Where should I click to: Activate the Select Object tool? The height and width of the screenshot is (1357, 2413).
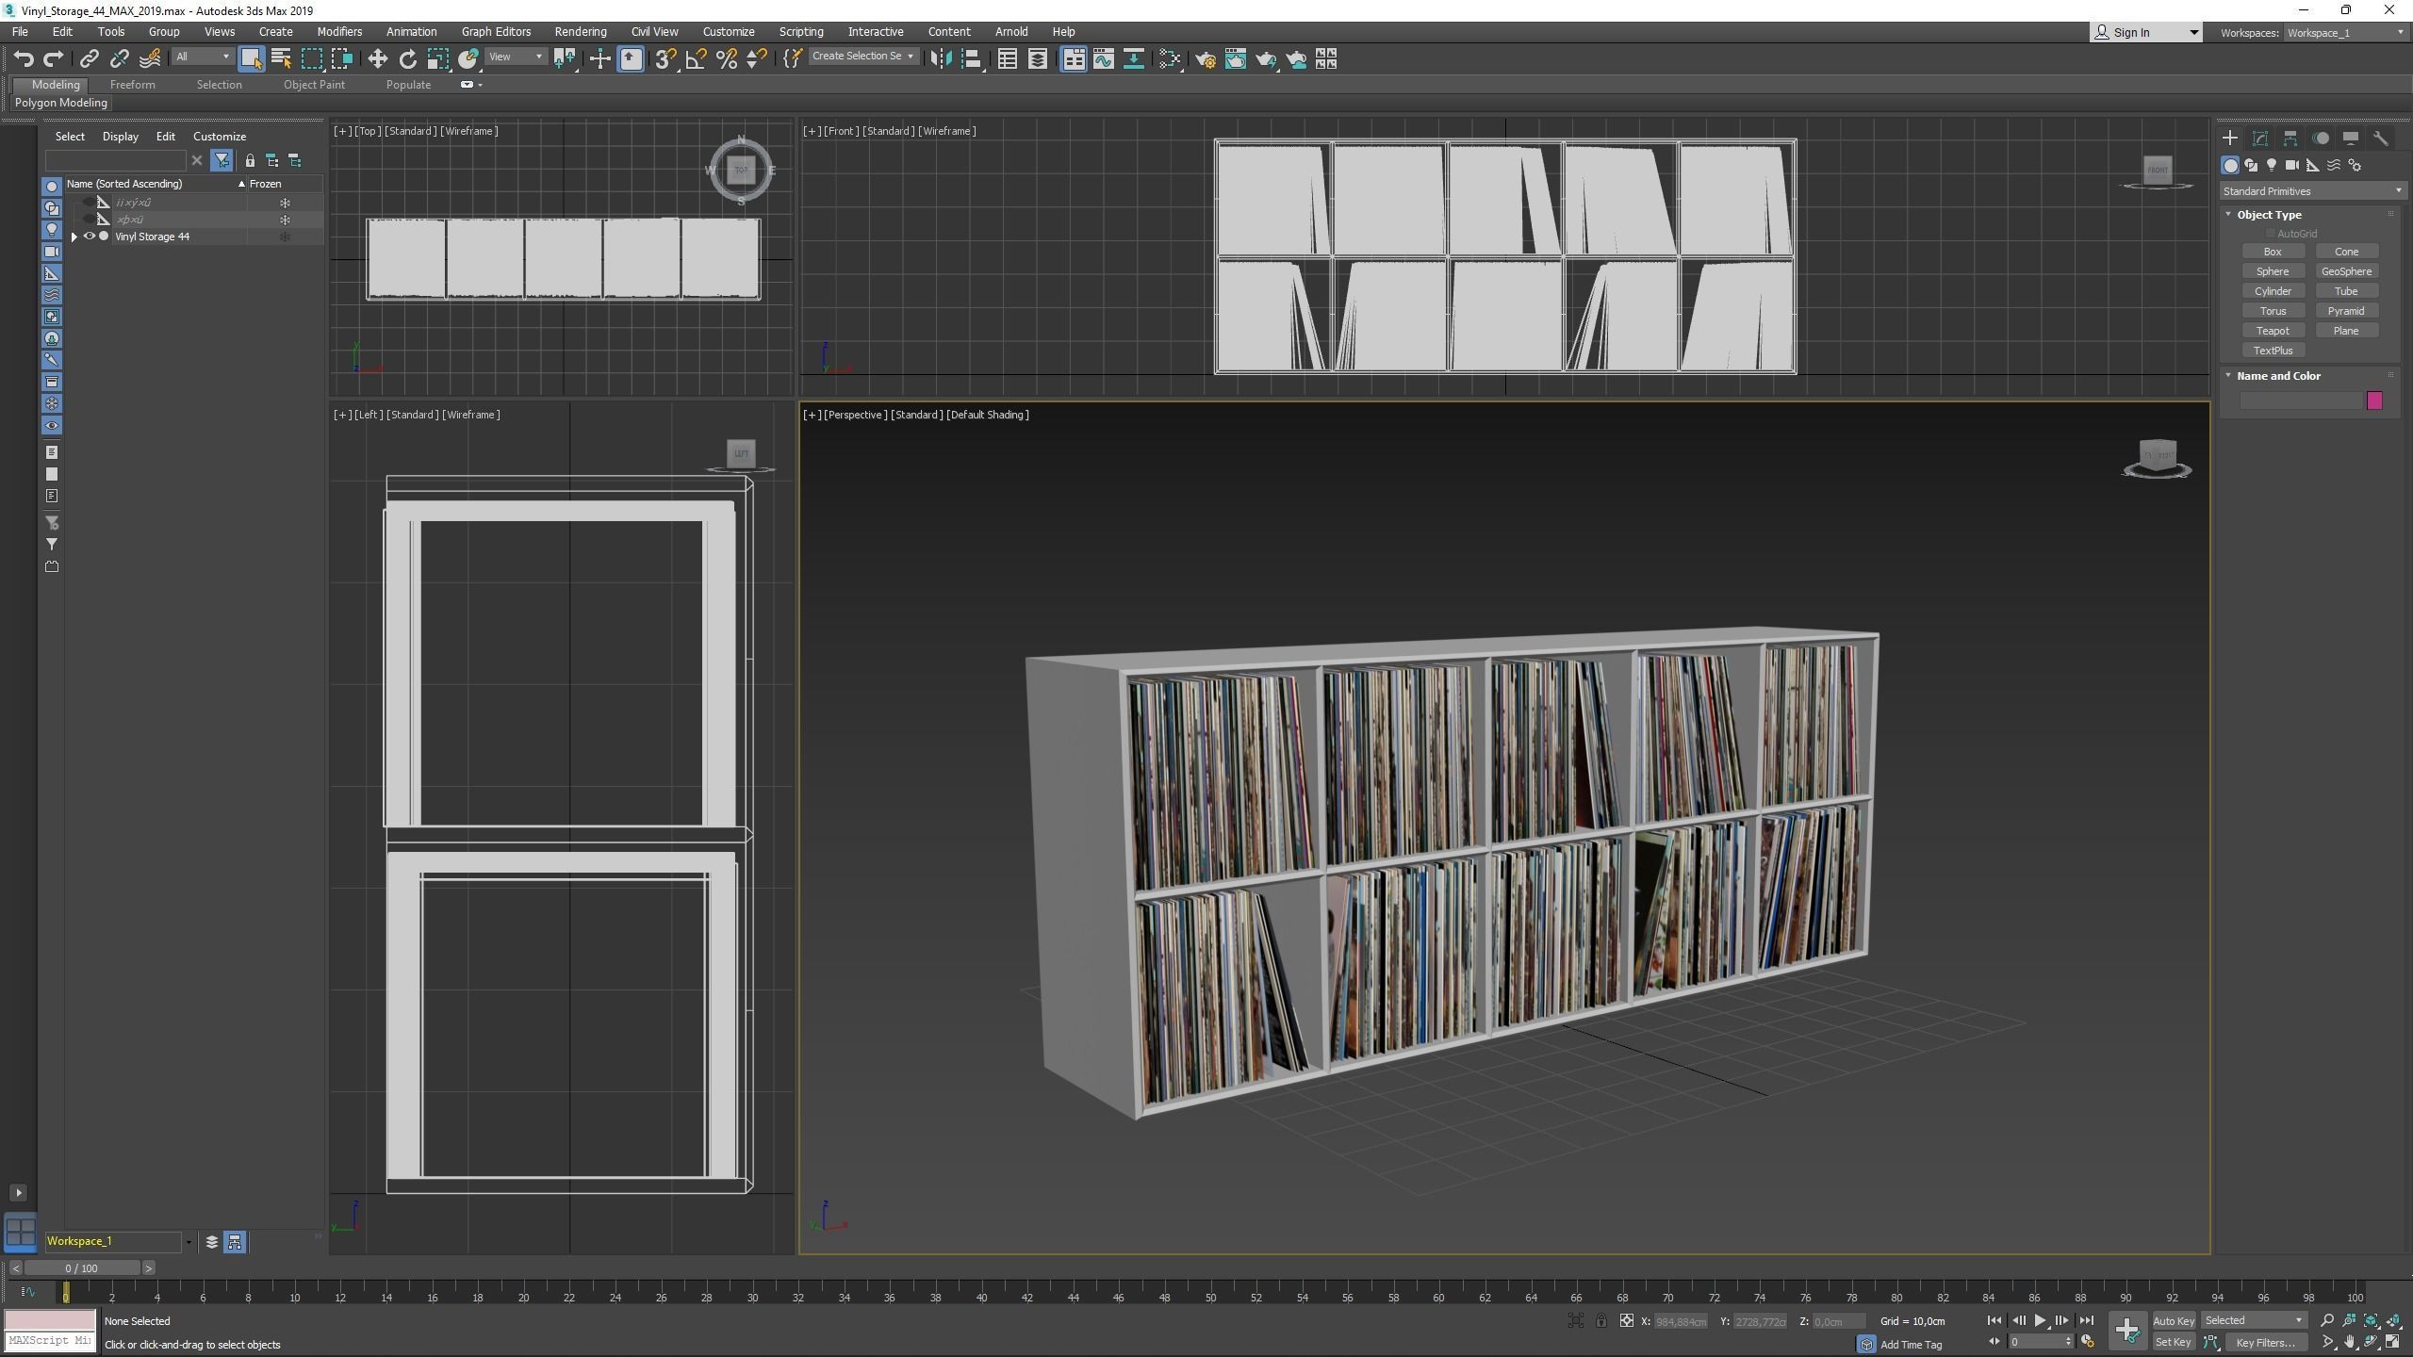coord(251,59)
